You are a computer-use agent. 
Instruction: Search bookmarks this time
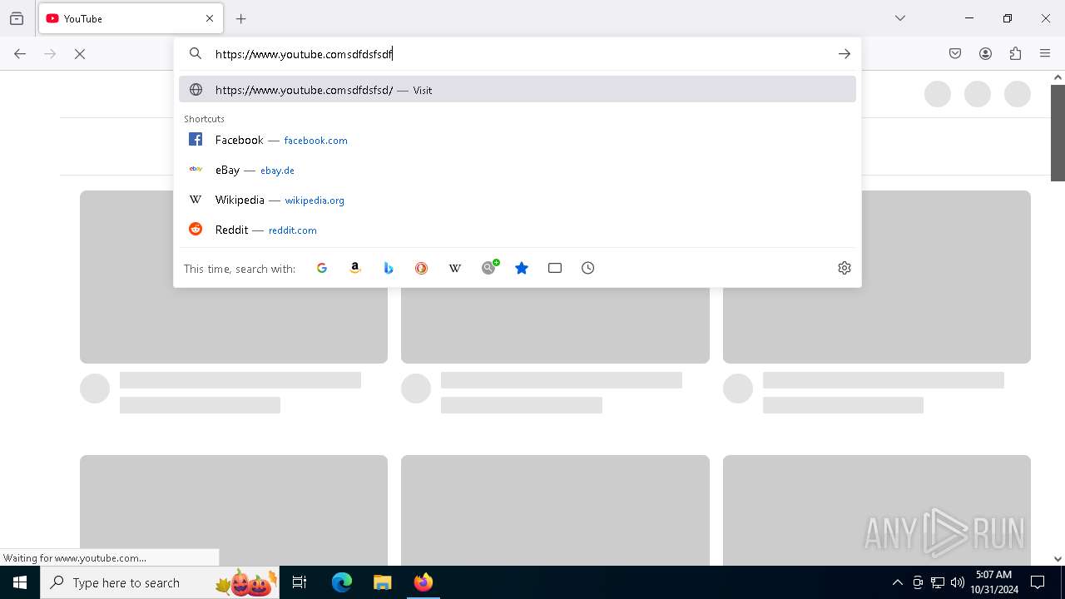(522, 268)
